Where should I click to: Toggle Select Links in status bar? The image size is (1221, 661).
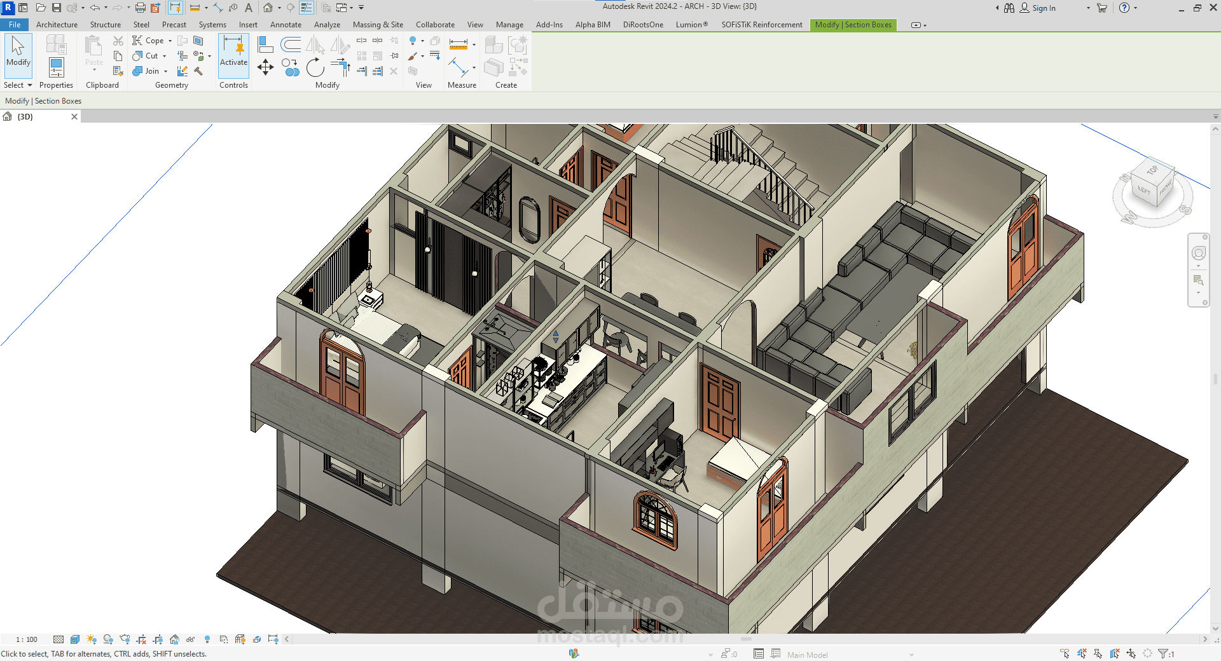[1065, 653]
